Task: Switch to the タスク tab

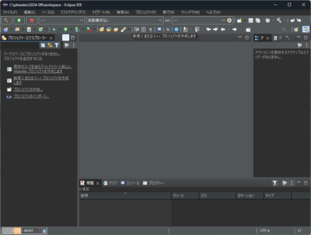Action: tap(110, 183)
